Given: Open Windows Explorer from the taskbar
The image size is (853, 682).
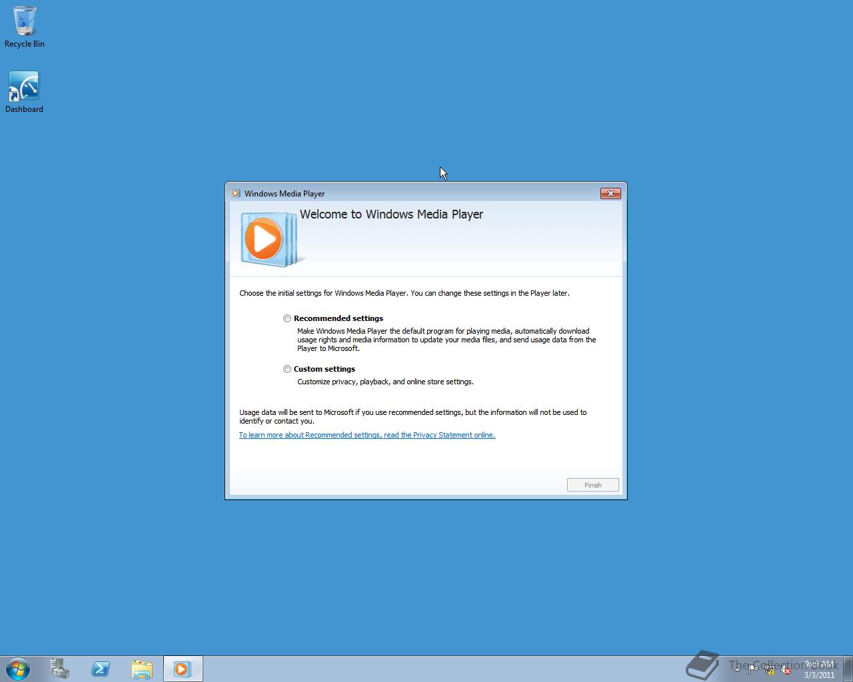Looking at the screenshot, I should 142,669.
